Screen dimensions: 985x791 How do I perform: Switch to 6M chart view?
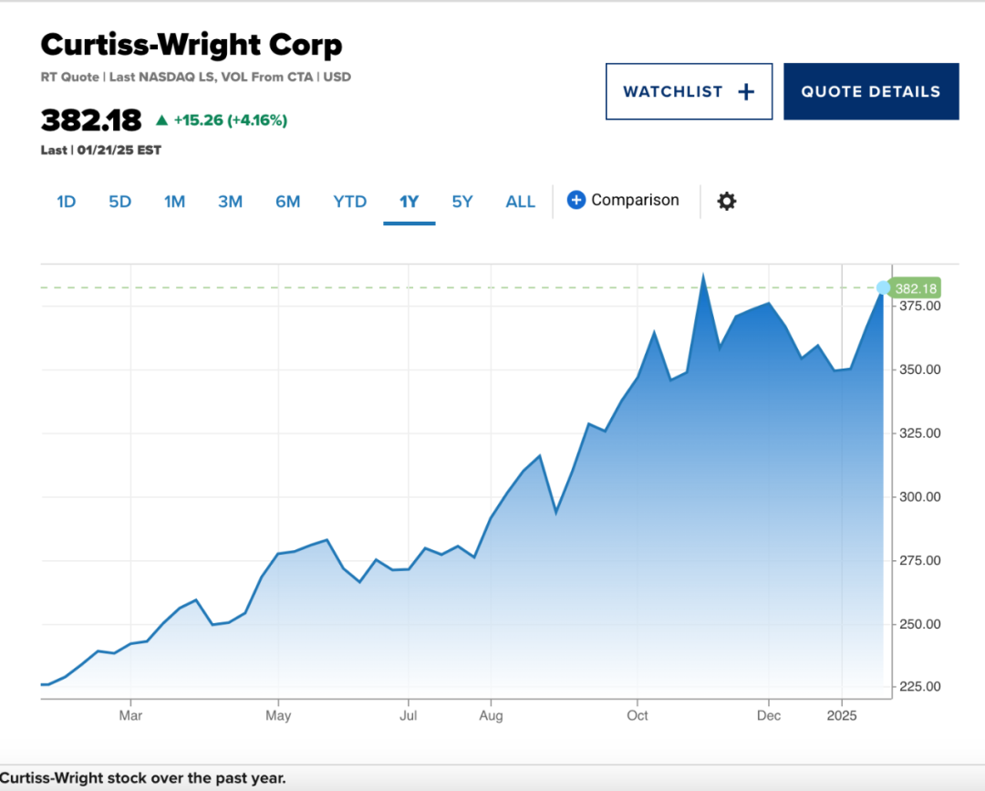[x=287, y=202]
